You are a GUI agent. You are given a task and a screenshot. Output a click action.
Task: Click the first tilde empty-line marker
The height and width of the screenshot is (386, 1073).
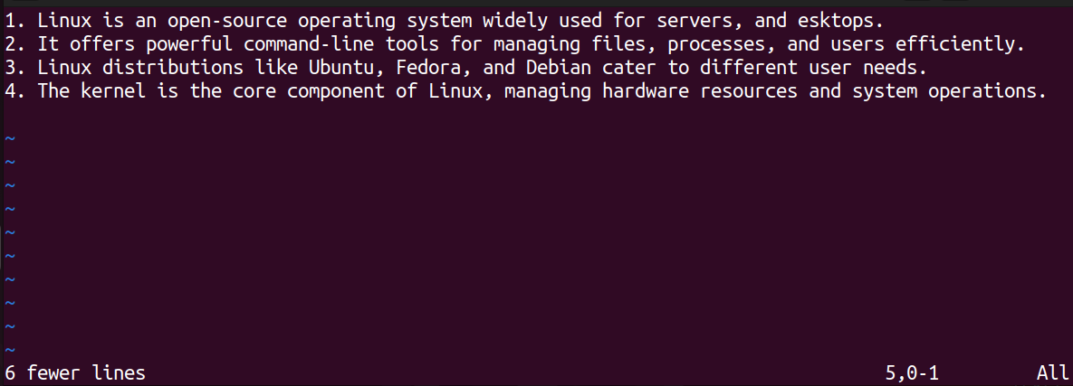(x=10, y=138)
